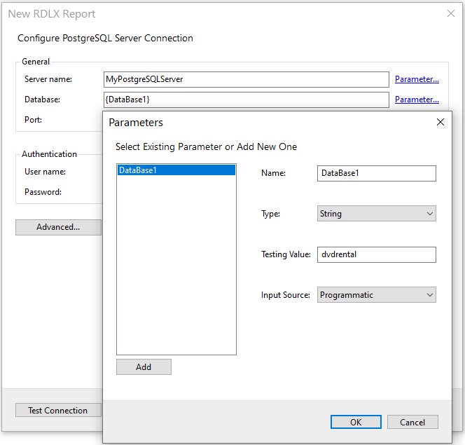Viewport: 465px width, 445px height.
Task: Close the Parameters dialog with X
Action: click(440, 122)
